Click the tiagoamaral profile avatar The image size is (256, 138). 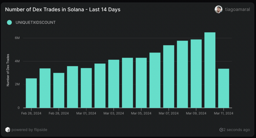tap(218, 9)
